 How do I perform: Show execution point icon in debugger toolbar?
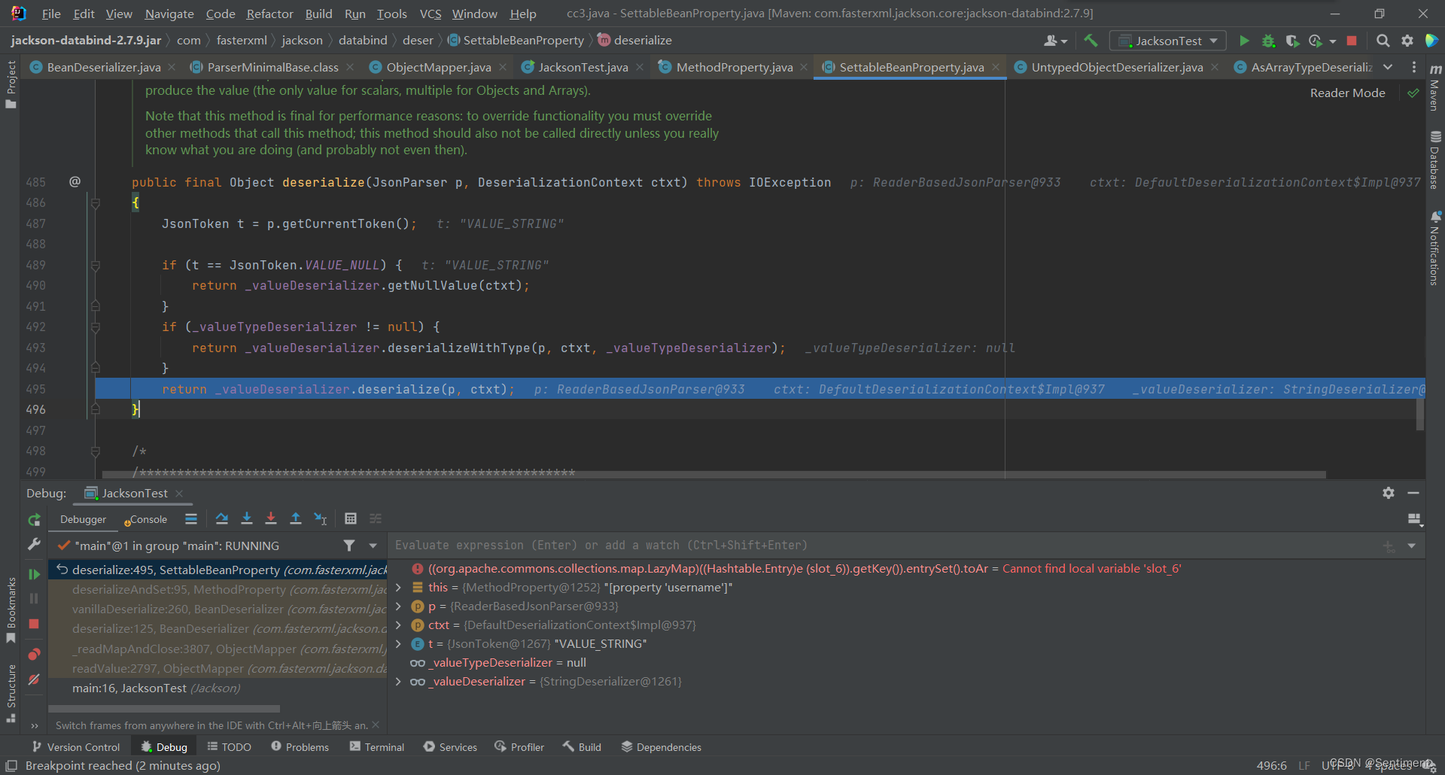pos(191,518)
